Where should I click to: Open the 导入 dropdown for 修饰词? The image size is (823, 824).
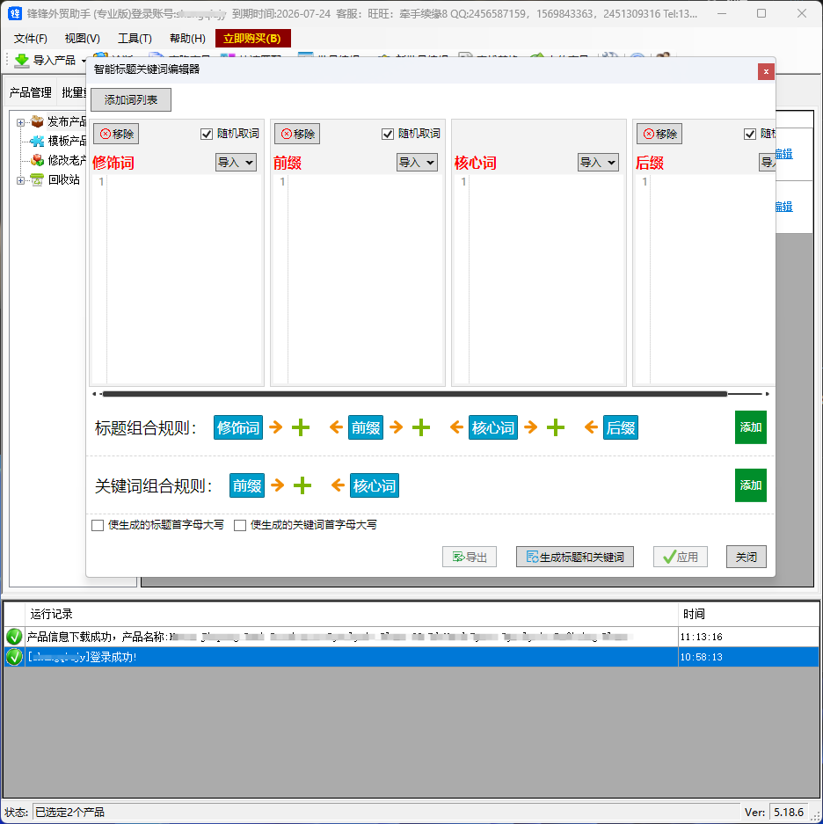click(x=236, y=163)
